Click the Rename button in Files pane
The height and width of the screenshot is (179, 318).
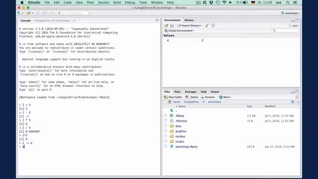click(x=208, y=97)
